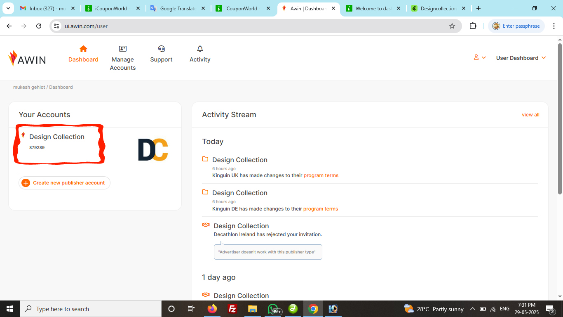Screen dimensions: 563x317
Task: Open Dashboard via the home icon
Action: 83,49
